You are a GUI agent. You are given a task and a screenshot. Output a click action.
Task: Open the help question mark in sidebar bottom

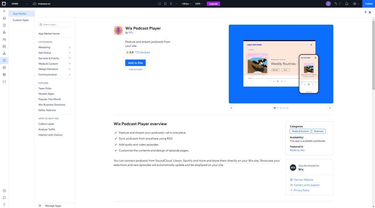(4, 205)
